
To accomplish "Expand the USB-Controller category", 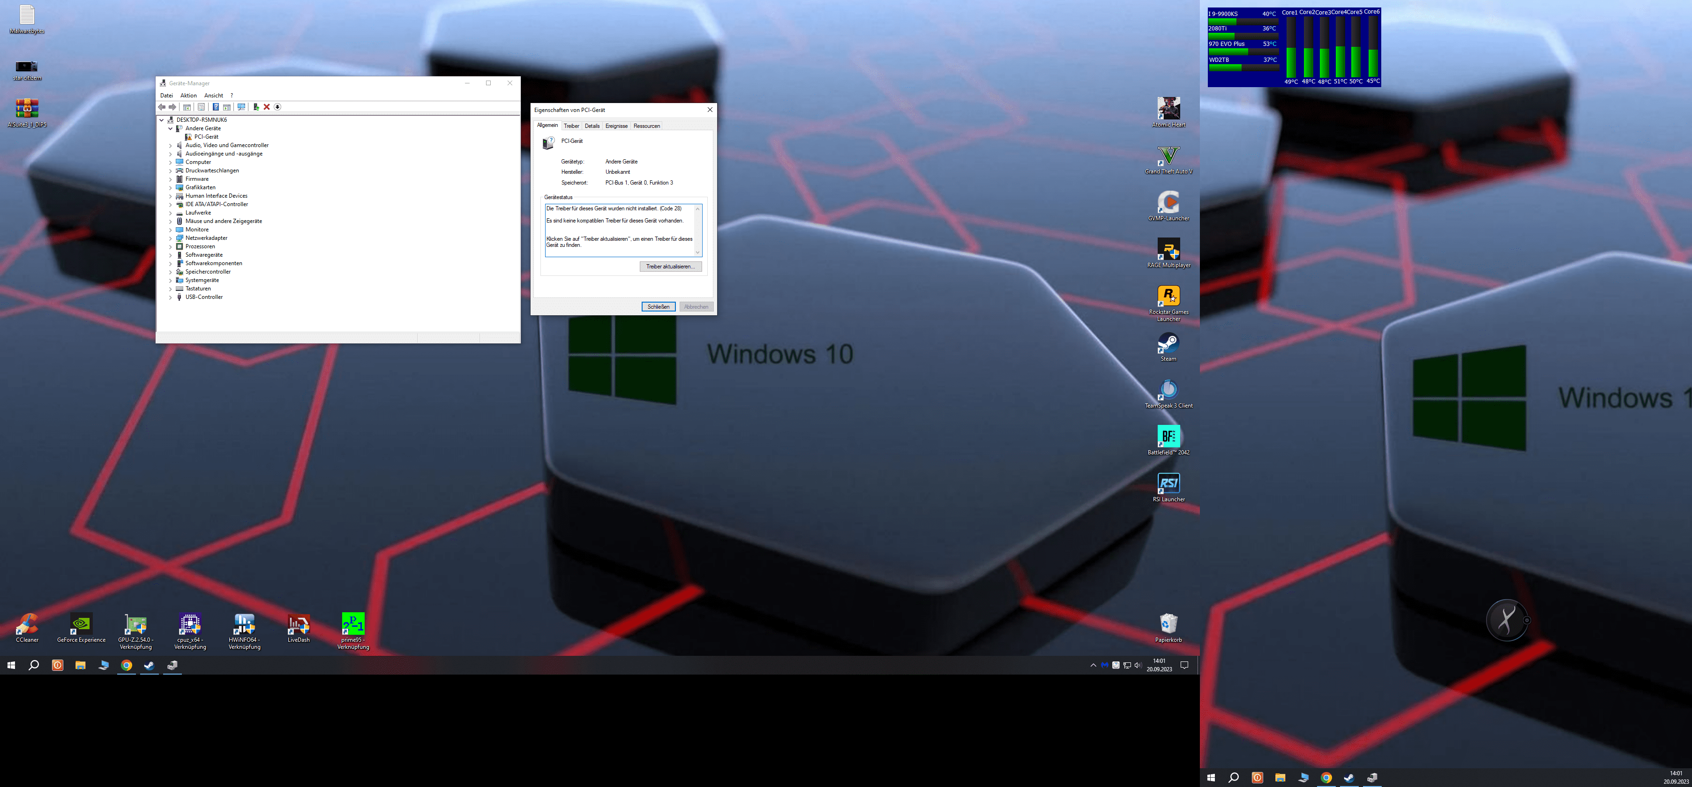I will coord(170,297).
